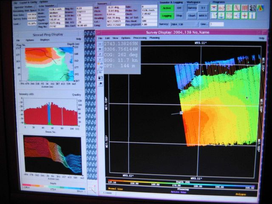The image size is (272, 204).
Task: Open the red horizontal arrows program icon
Action: 229,16
